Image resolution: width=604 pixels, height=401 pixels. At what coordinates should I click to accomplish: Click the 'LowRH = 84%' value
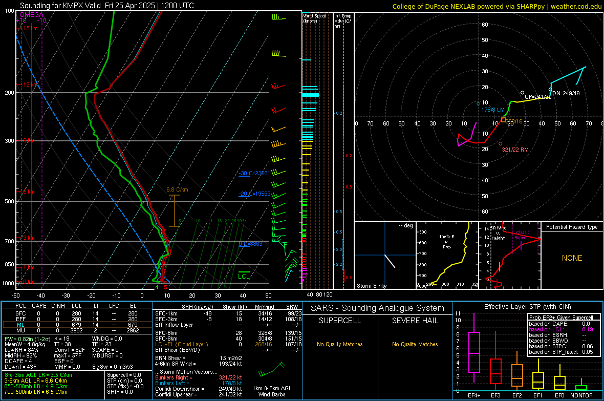point(21,350)
